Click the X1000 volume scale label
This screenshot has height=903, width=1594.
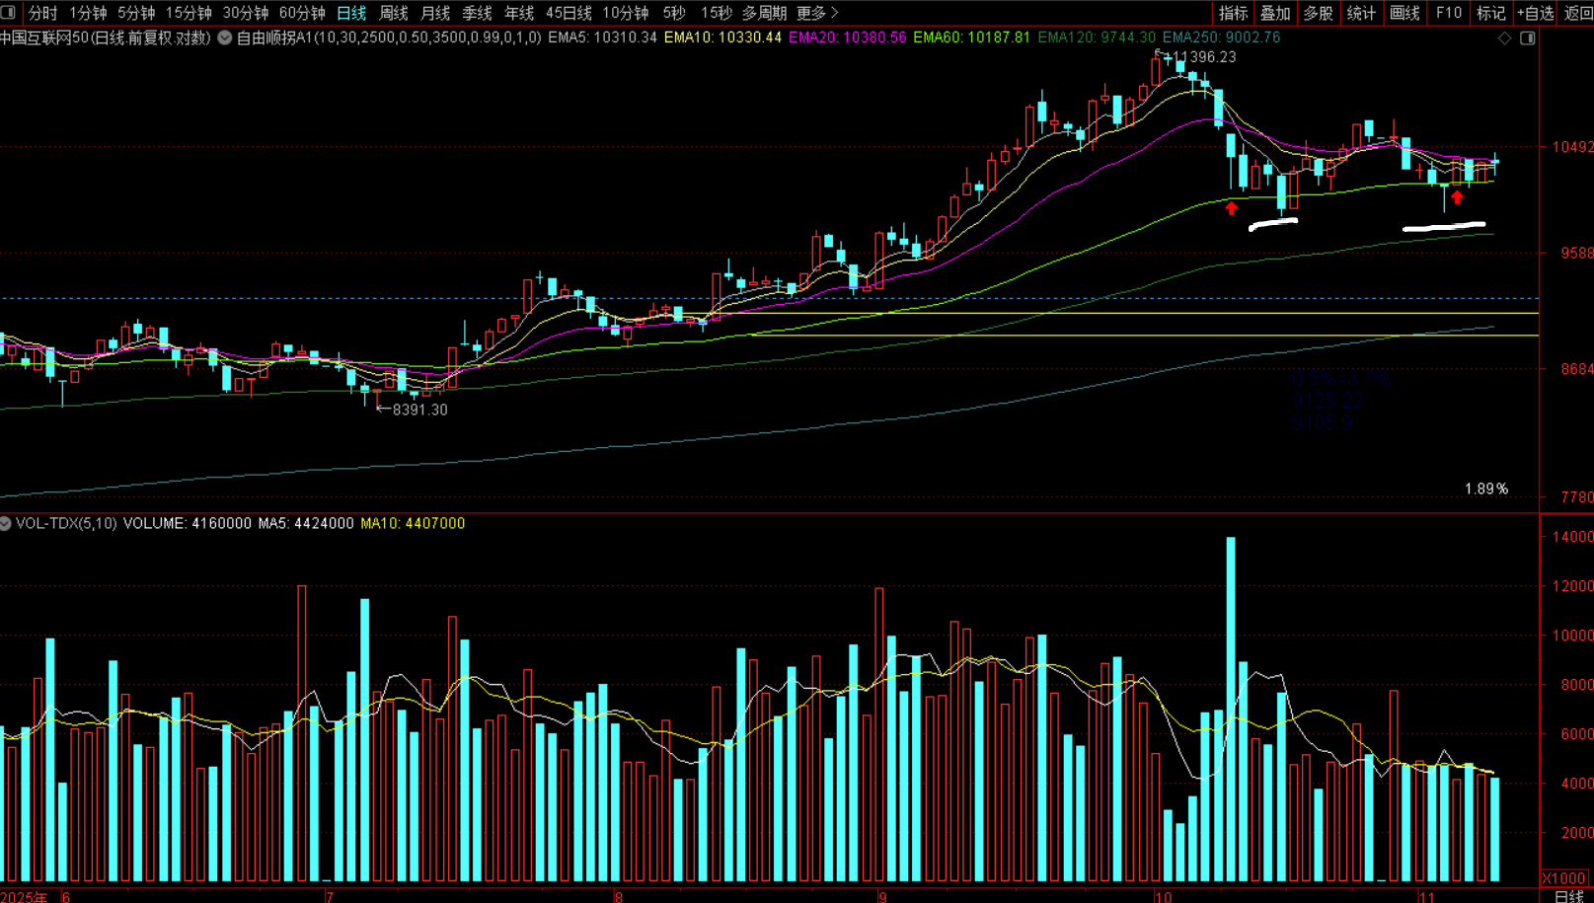1564,878
